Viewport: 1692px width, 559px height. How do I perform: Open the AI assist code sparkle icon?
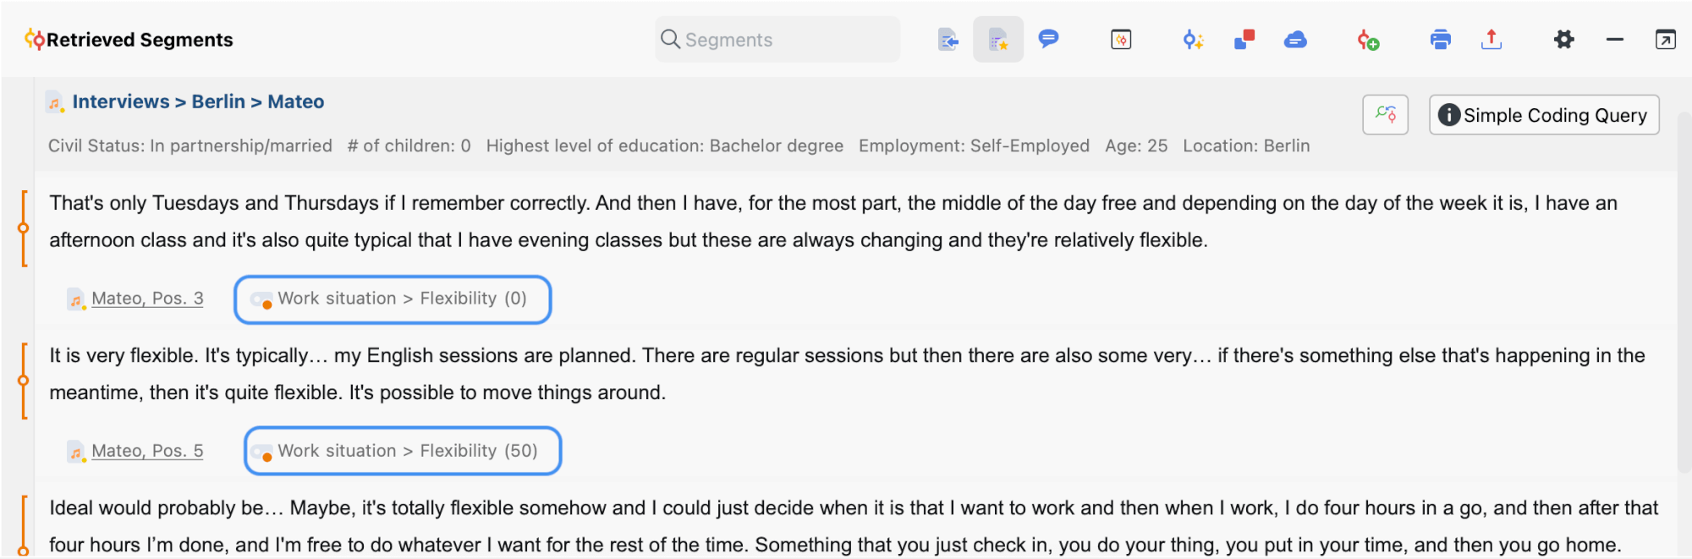click(x=1193, y=40)
